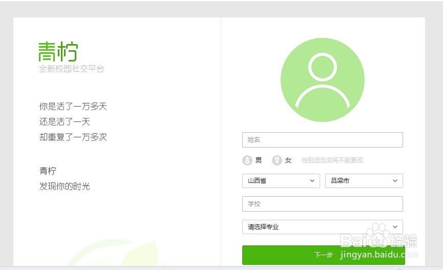Open the city dropdown showing 吕梁市
Screen dimensions: 443x270
pos(364,181)
